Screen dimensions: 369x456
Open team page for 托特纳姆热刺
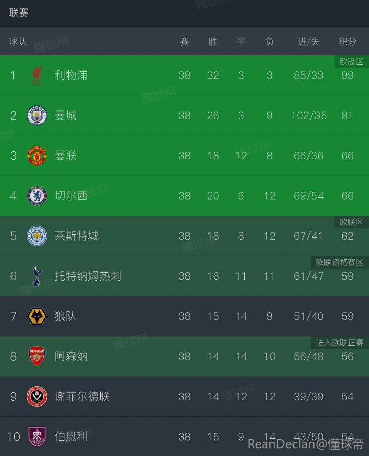click(x=88, y=276)
